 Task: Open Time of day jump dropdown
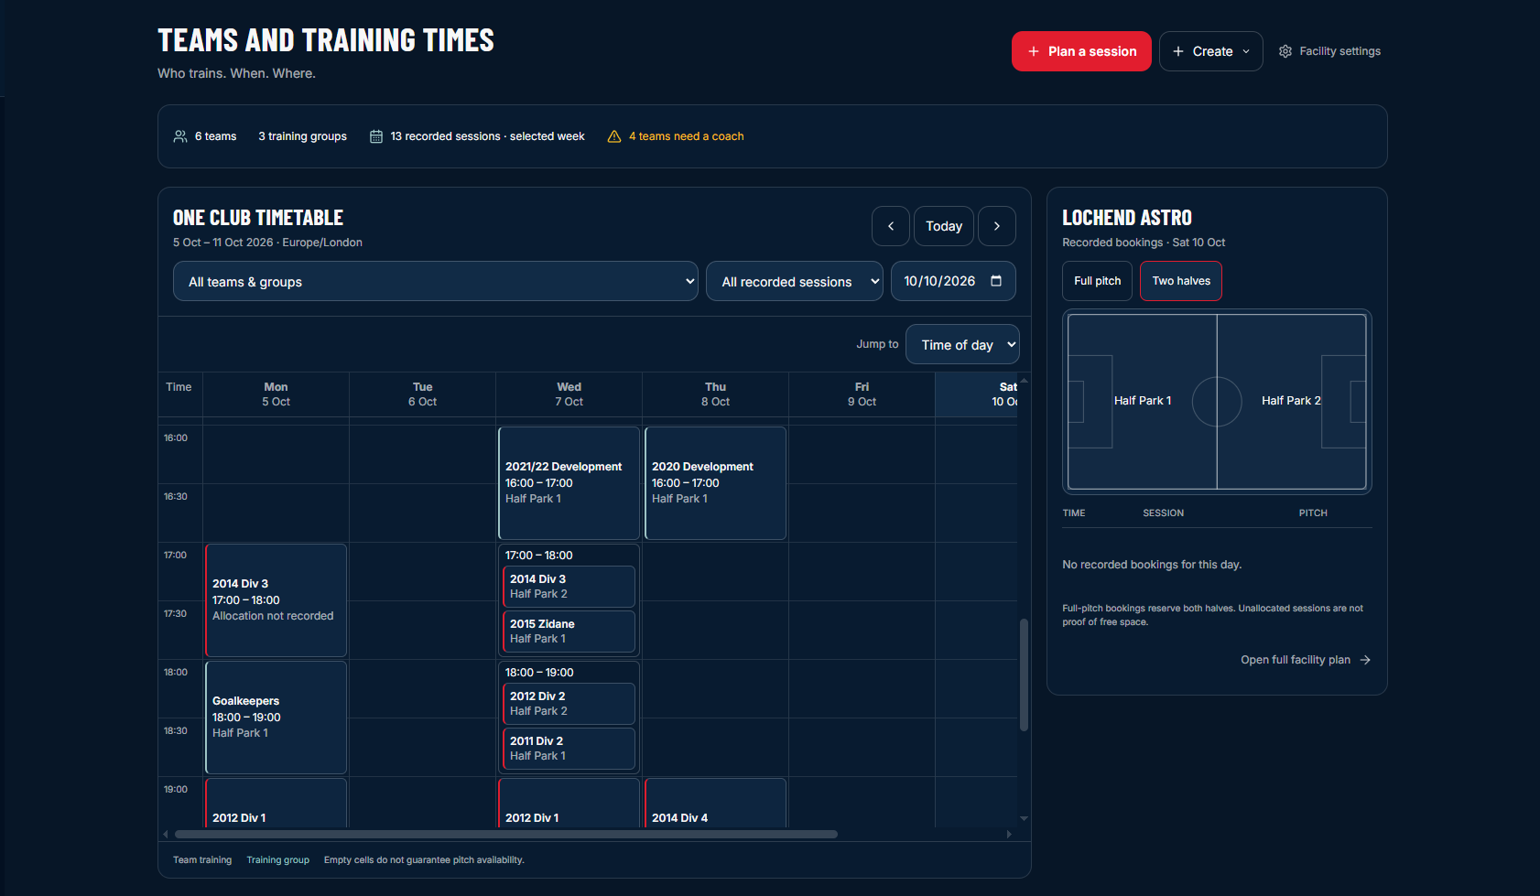pos(962,344)
